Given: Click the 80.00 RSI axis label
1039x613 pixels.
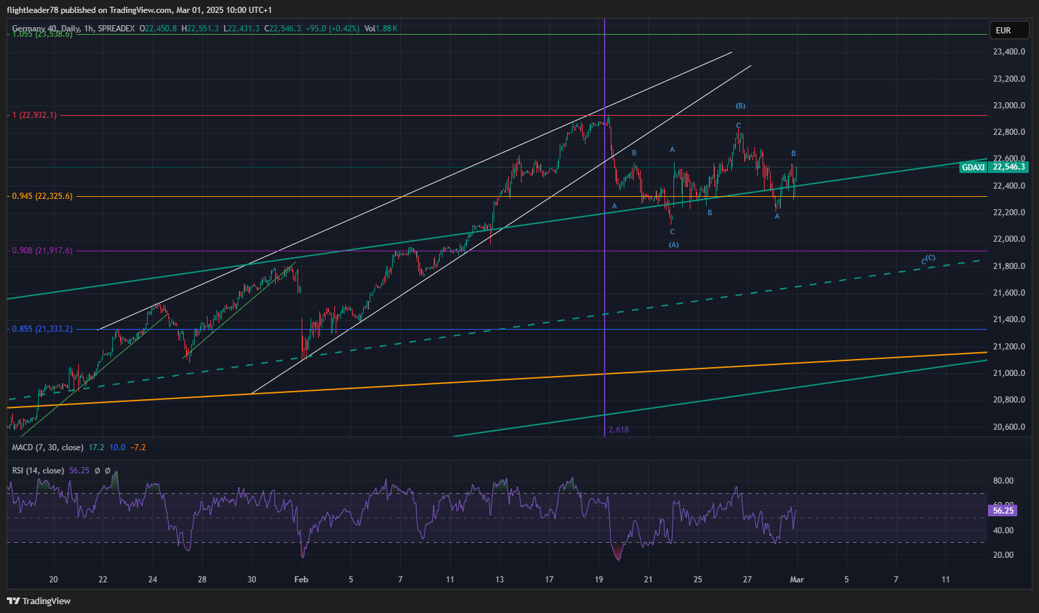Looking at the screenshot, I should tap(1004, 481).
